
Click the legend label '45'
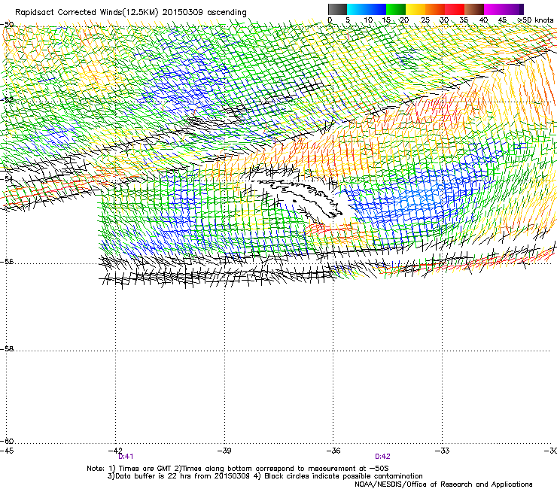click(x=502, y=20)
